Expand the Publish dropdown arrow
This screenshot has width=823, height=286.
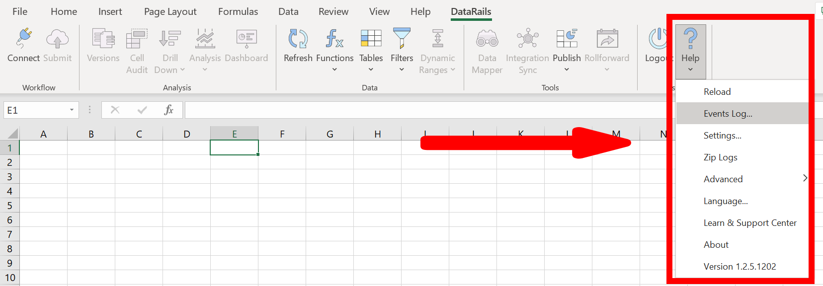point(567,70)
